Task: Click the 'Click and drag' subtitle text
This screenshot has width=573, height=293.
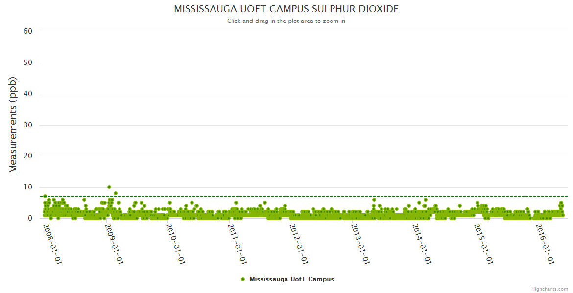Action: [x=286, y=21]
